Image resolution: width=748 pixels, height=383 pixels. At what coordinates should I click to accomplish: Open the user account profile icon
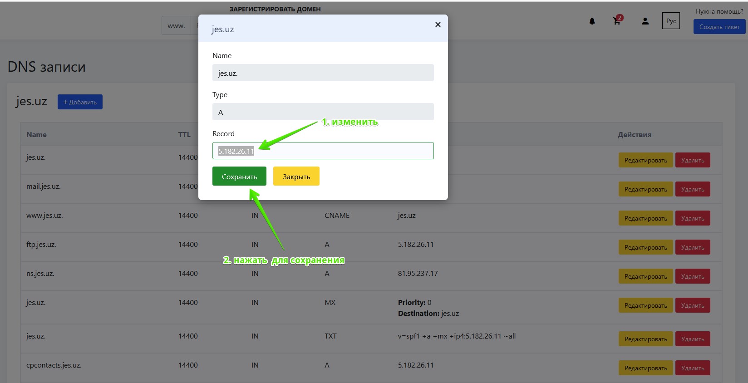pos(645,21)
